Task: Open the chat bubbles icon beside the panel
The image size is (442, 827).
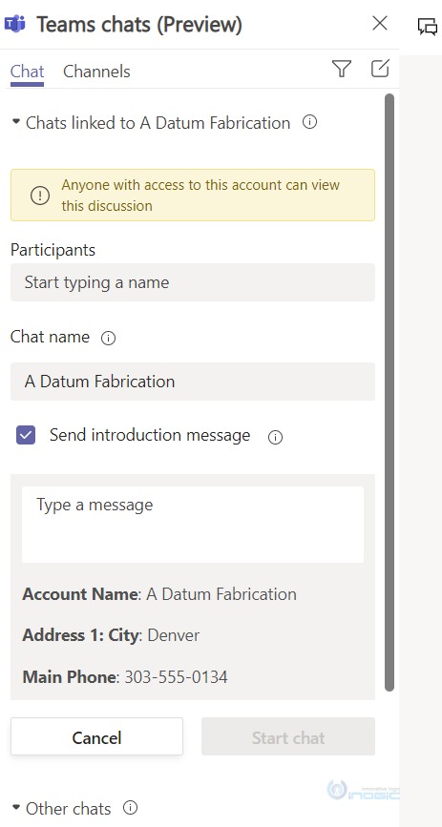Action: click(x=428, y=27)
